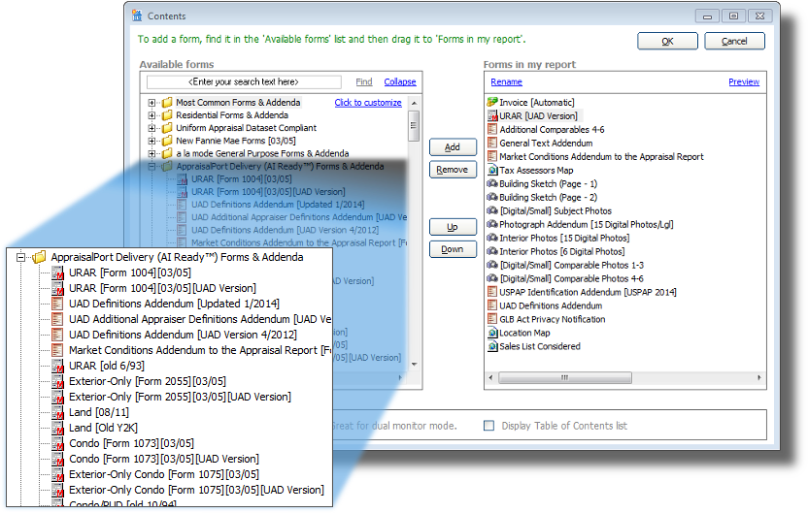Select Exterior-Only Condo [Form 1075][03/05][UAD Version]
This screenshot has height=513, width=808.
(x=196, y=490)
